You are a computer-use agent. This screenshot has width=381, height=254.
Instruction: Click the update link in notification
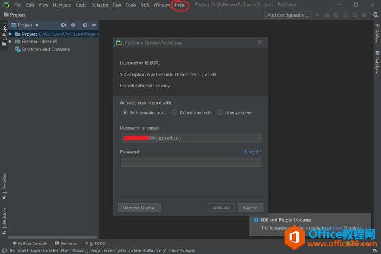click(x=335, y=228)
